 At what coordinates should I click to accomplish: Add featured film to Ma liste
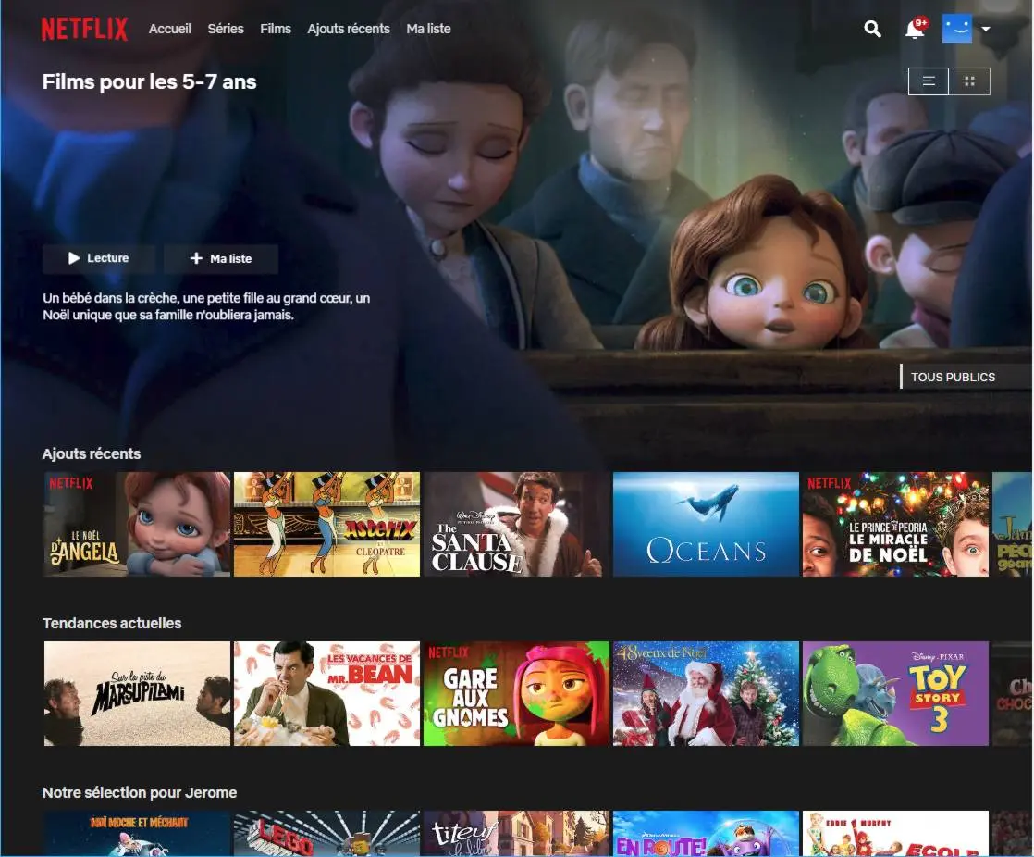(x=221, y=258)
